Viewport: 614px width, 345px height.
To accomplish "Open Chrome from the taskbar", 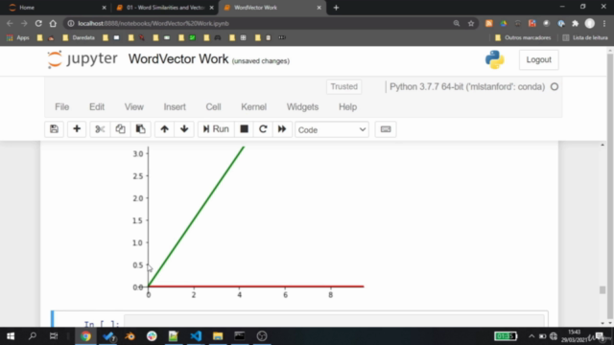I will tap(85, 336).
